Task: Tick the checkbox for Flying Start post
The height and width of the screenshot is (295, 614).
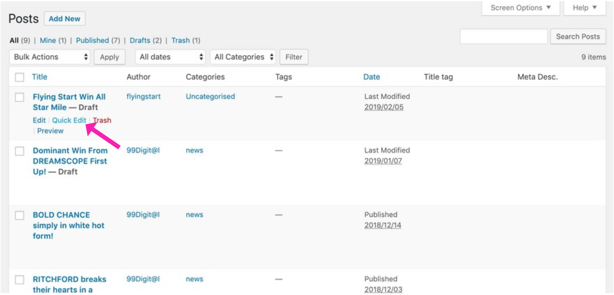Action: (19, 97)
